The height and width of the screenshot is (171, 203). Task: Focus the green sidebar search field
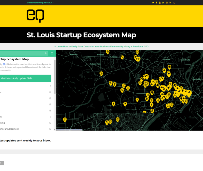[24, 53]
